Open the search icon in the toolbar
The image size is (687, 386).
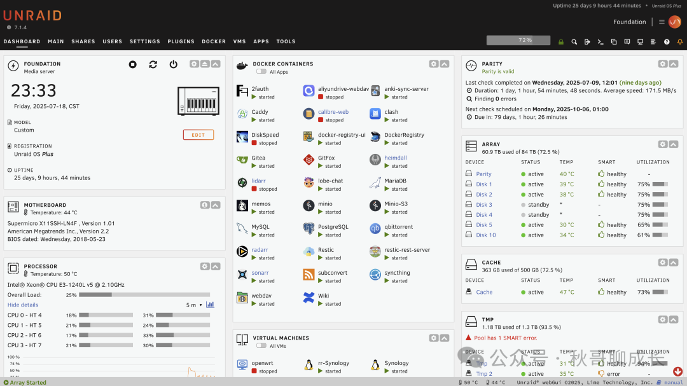pyautogui.click(x=574, y=41)
